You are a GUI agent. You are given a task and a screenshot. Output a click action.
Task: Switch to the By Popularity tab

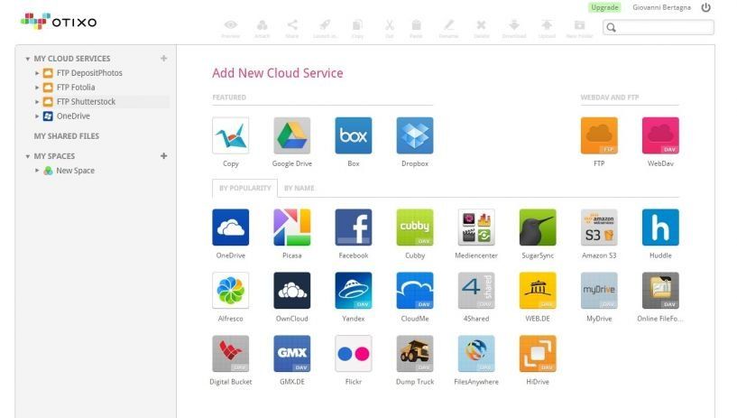tap(244, 188)
